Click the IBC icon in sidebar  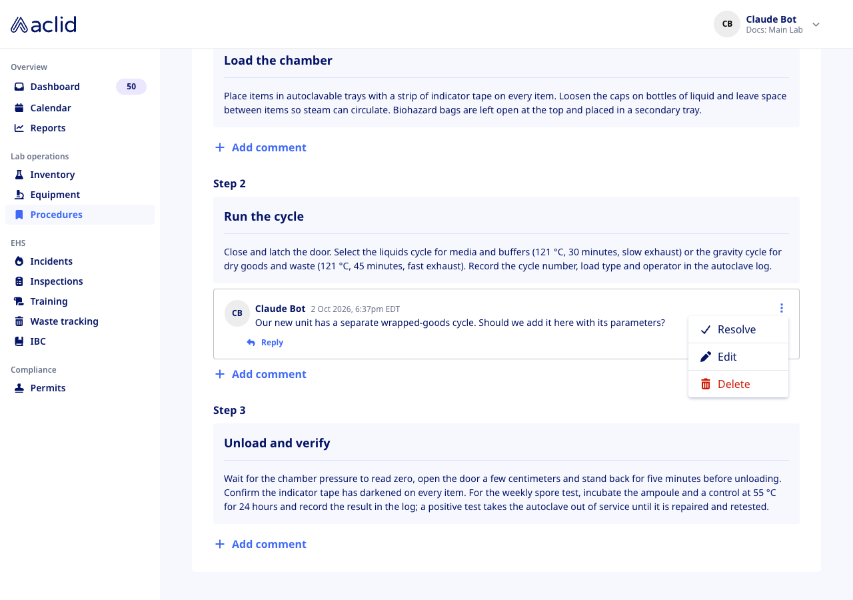(x=19, y=341)
